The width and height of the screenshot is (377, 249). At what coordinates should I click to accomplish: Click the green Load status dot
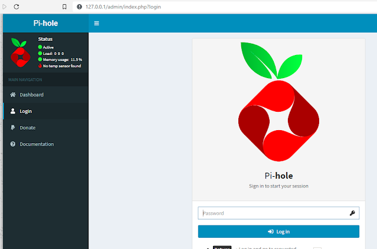click(x=40, y=53)
